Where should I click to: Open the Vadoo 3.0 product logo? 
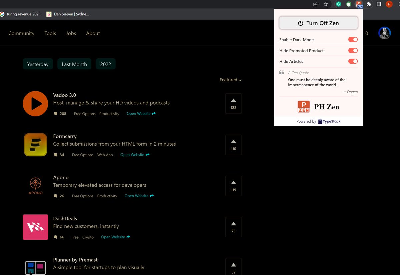(35, 104)
